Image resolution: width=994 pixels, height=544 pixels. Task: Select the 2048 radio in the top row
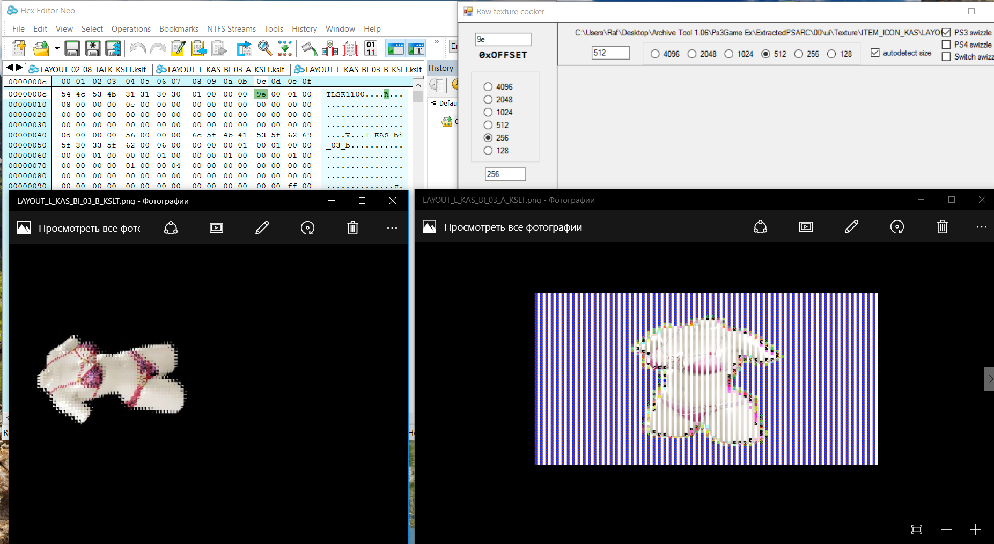[692, 54]
